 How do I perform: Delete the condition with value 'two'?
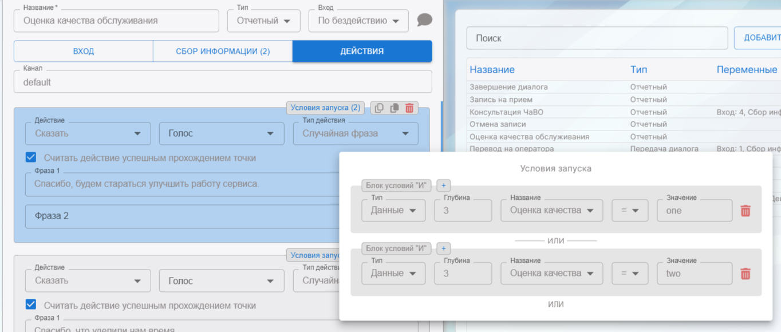coord(745,274)
